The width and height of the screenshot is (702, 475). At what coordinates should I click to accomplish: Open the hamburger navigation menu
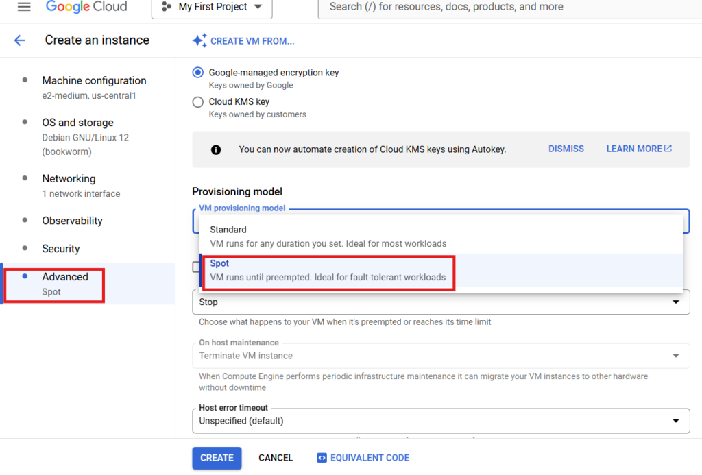coord(24,7)
